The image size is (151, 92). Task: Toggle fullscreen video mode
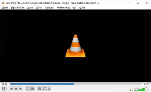click(x=28, y=89)
